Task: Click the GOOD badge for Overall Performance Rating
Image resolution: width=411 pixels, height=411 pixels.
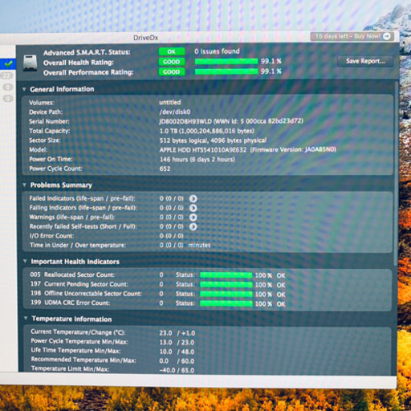Action: click(x=172, y=71)
